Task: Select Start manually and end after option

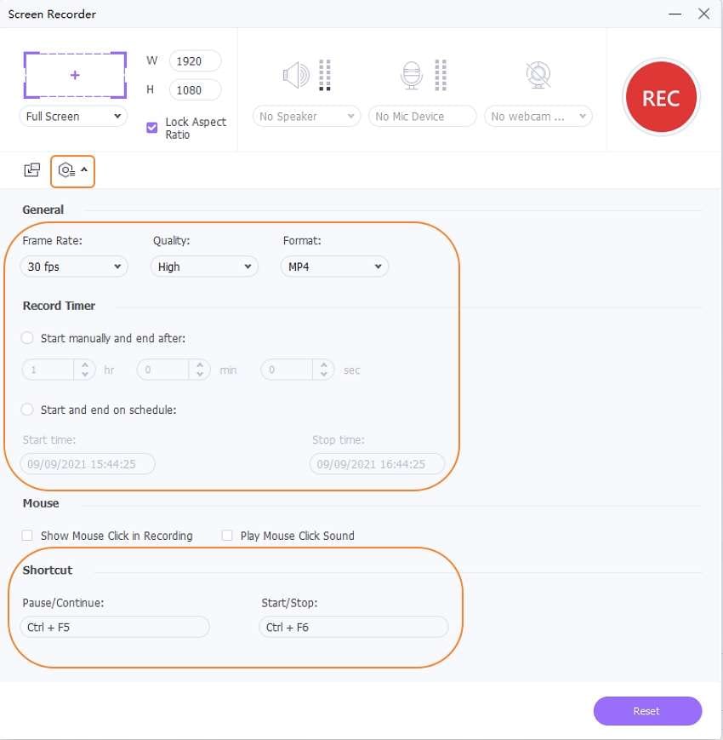Action: coord(27,338)
